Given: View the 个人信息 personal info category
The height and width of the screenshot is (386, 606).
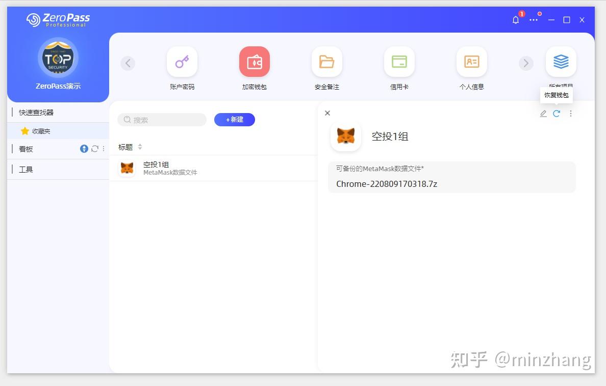Looking at the screenshot, I should [471, 61].
